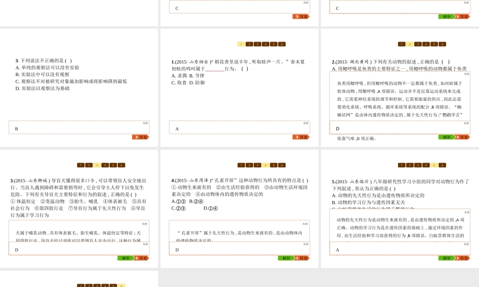Close answer box D on the 山东聊城 slide
479x287 pixels.
[145, 244]
